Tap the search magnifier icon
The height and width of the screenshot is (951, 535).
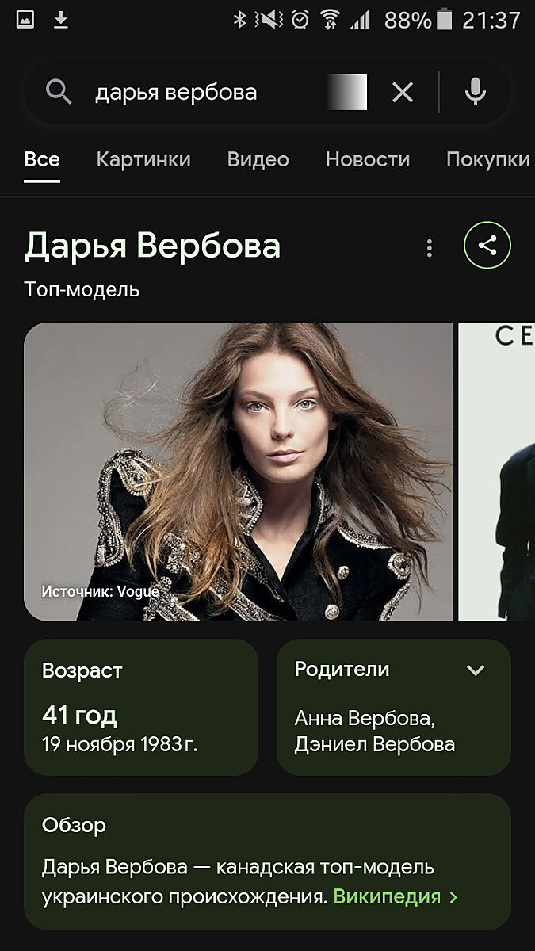coord(59,92)
